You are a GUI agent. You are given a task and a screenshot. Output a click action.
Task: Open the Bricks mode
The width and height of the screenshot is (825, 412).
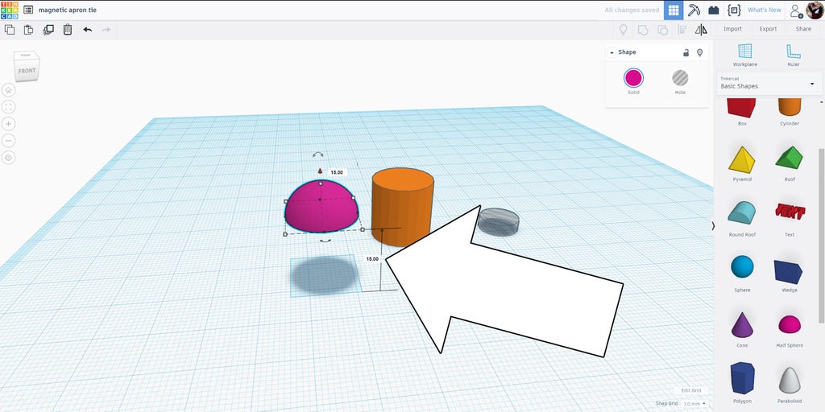point(714,10)
